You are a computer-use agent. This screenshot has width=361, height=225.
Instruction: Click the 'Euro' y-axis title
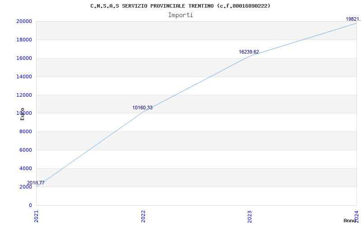(22, 114)
